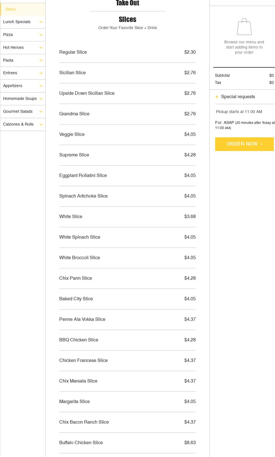
Task: Expand the Lunch Specials chevron
Action: [x=41, y=22]
